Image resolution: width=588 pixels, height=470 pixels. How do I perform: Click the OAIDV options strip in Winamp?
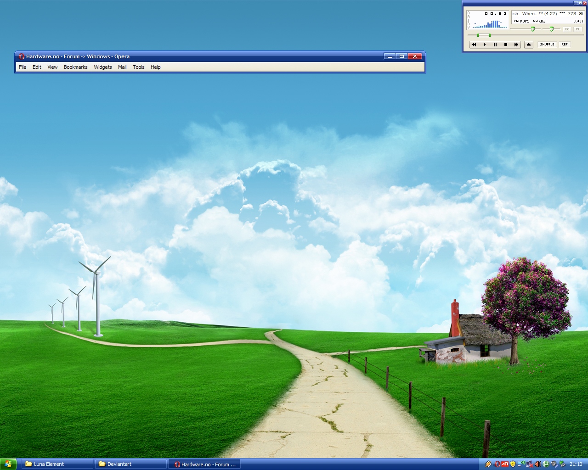pyautogui.click(x=469, y=20)
